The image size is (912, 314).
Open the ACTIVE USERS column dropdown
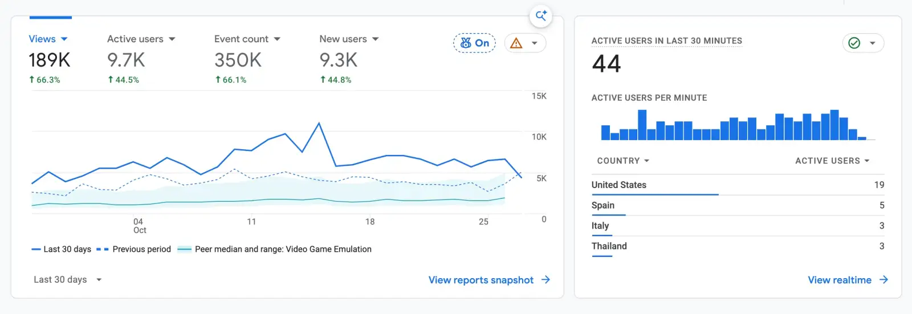832,161
